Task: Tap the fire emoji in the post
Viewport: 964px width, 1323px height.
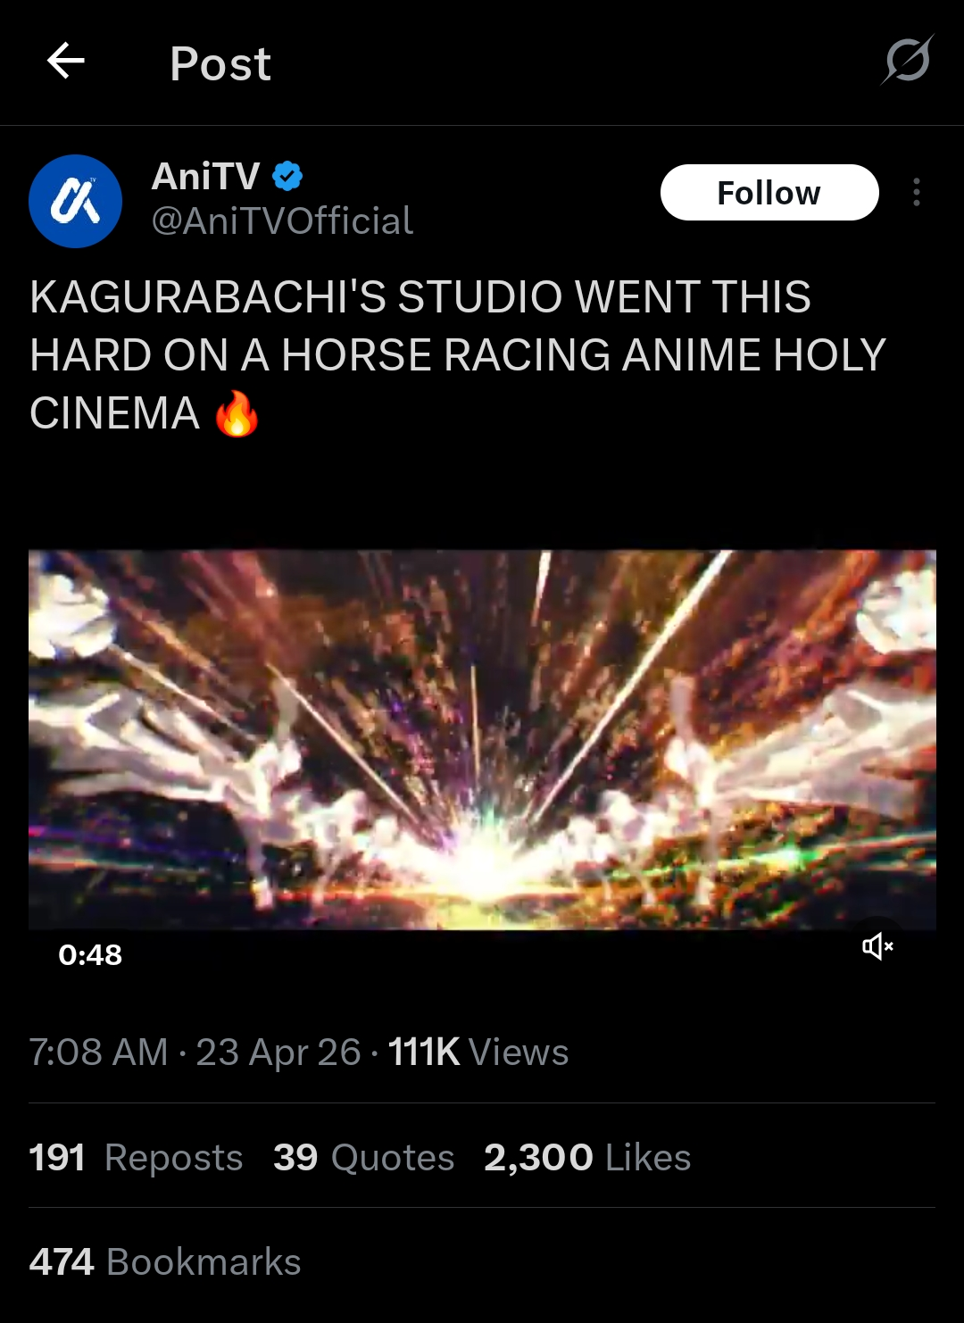Action: (x=237, y=413)
